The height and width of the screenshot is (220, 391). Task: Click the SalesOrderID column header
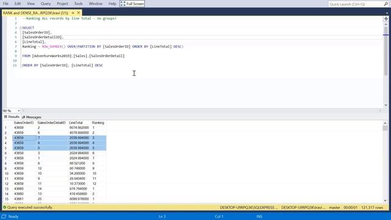pos(24,123)
